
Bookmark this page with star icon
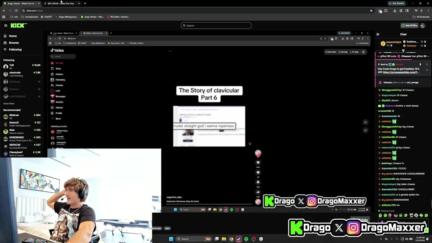click(x=371, y=10)
